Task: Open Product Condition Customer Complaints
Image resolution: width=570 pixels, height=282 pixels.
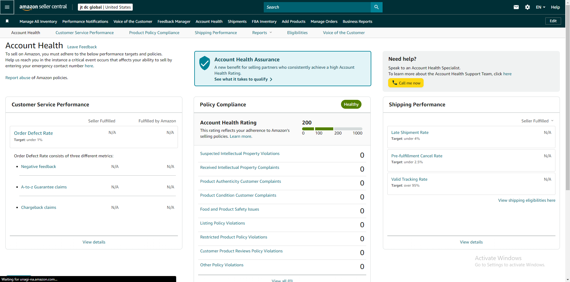Action: pos(238,195)
